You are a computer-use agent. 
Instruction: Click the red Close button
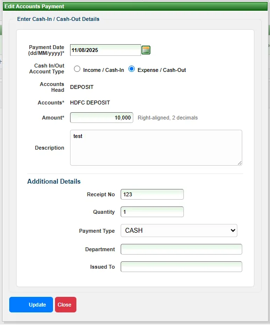[66, 305]
